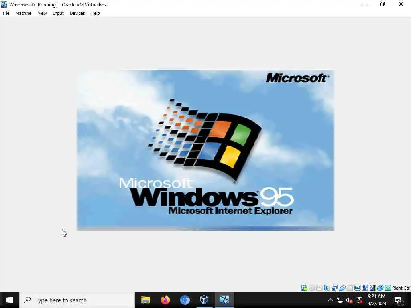Screen dimensions: 411x308
Task: Click the shared folders status icon
Action: click(350, 288)
